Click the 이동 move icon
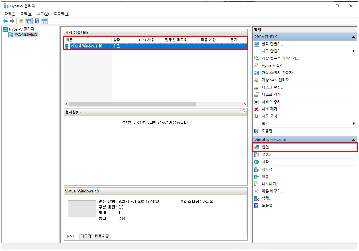The image size is (359, 251). point(256,177)
